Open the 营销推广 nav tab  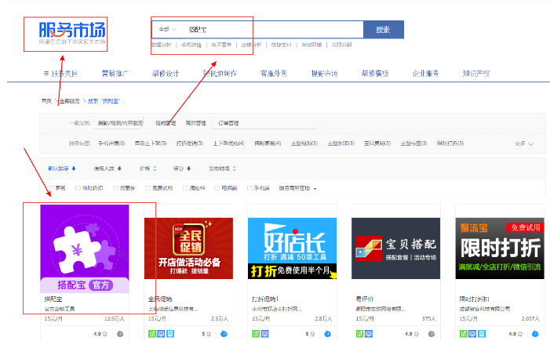point(115,74)
